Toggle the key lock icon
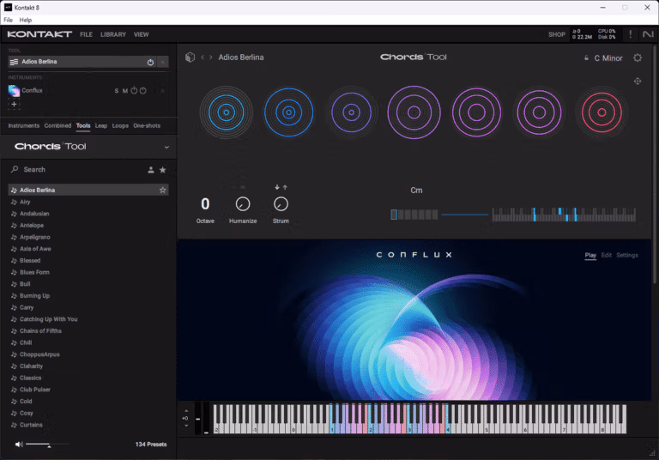 tap(586, 58)
